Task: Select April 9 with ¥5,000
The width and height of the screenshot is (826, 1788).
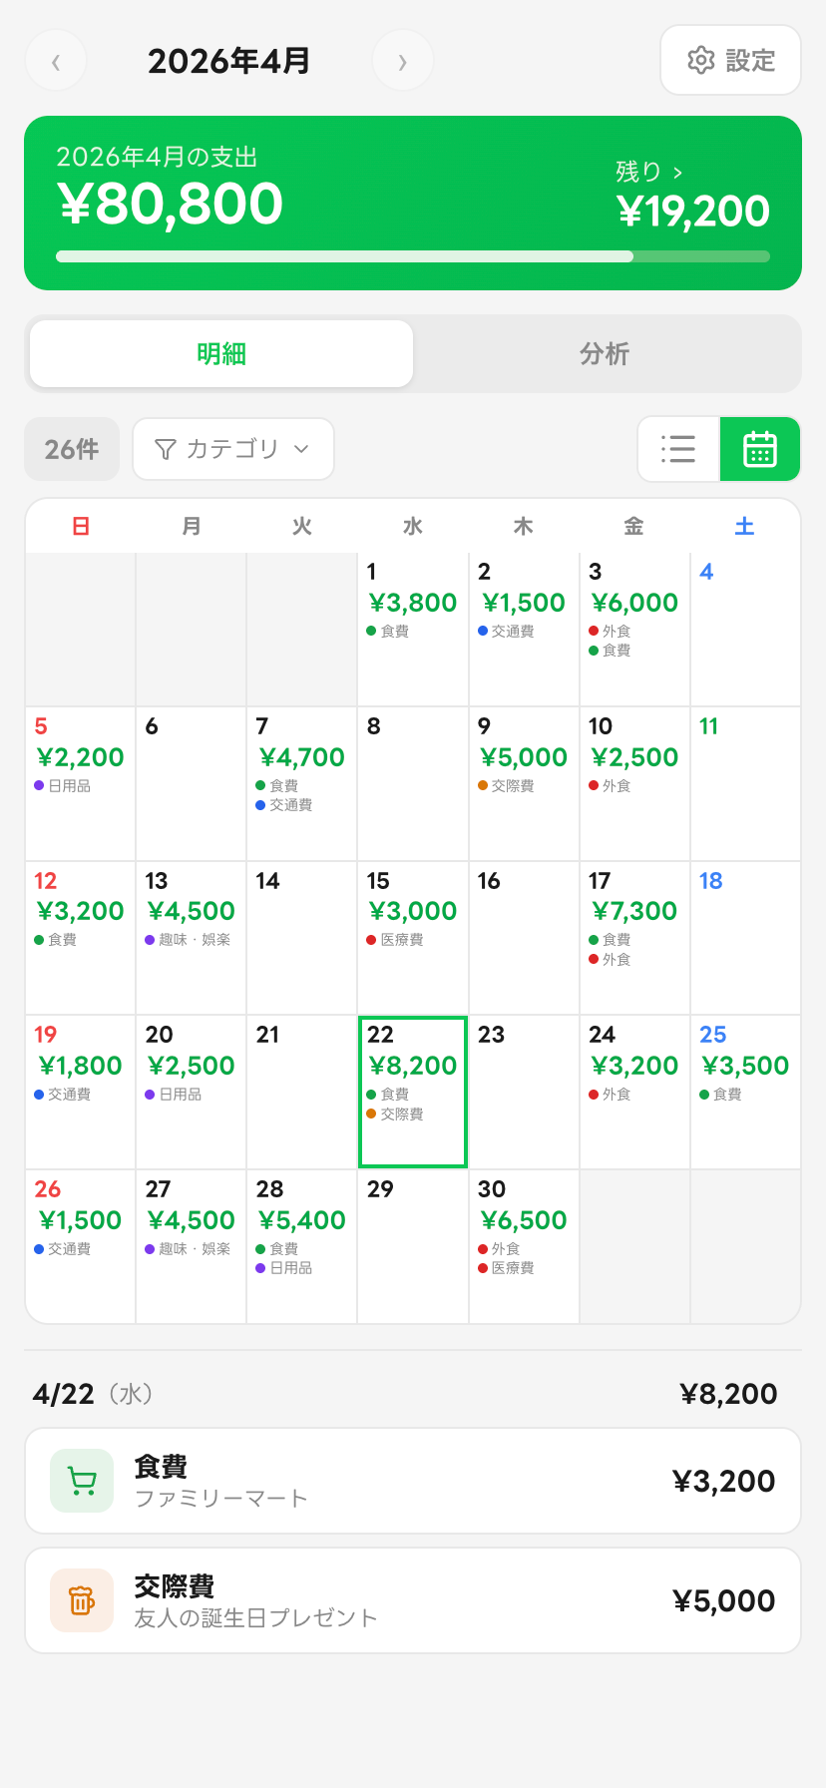Action: pos(524,784)
